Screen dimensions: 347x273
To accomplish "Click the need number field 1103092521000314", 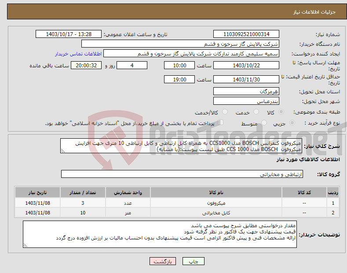I will pyautogui.click(x=246, y=34).
